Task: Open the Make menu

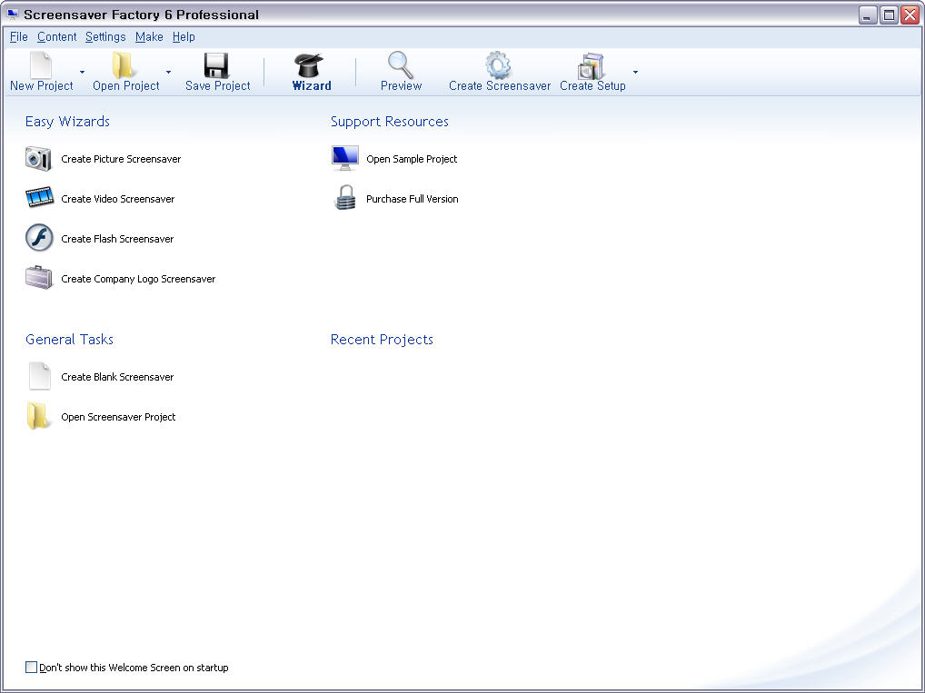Action: [149, 36]
